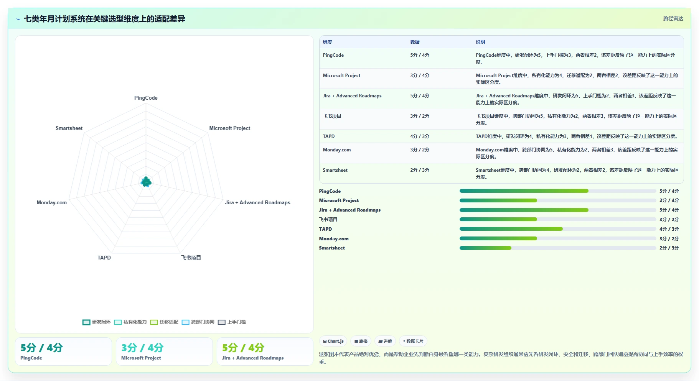Click the Monday.com label in progress list
The image size is (699, 381).
tap(334, 239)
